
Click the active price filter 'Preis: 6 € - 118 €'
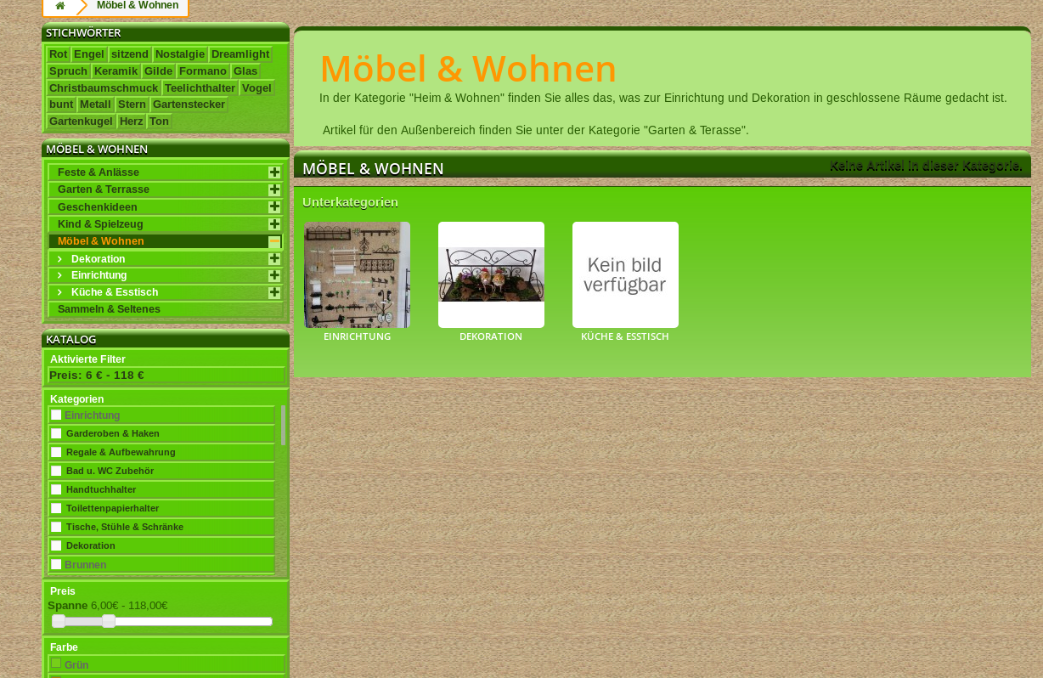(96, 376)
